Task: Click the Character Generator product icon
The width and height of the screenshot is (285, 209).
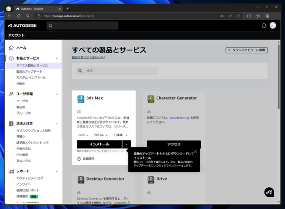Action: (151, 99)
